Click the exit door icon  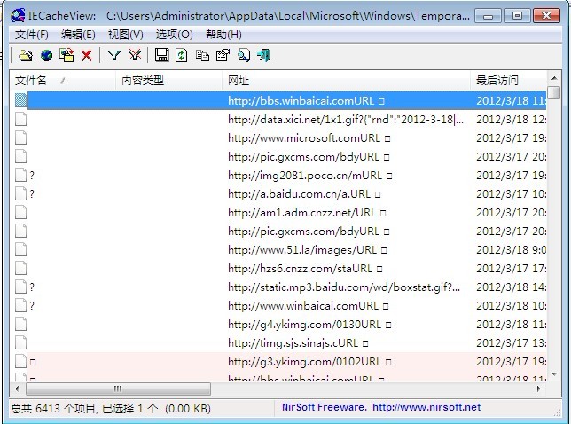264,55
